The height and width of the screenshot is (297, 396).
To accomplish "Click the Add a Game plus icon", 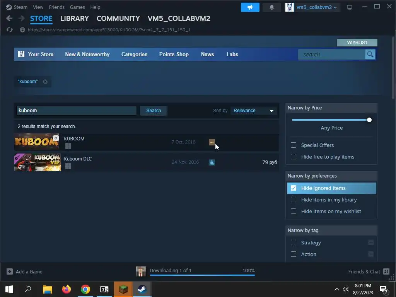I will coord(10,271).
